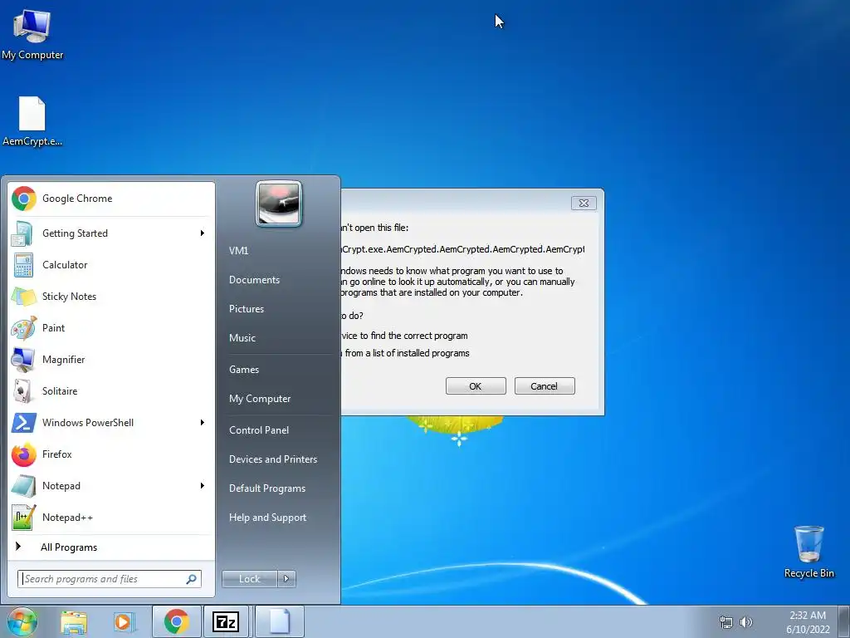Select the AemCrypt.e... file on desktop

coord(32,121)
